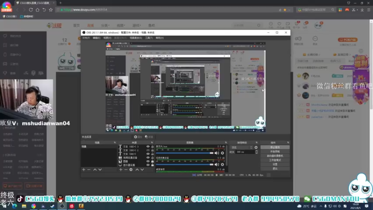Screen dimensions: 373x210
Task: Click the Douyu site logo
Action: (55, 25)
